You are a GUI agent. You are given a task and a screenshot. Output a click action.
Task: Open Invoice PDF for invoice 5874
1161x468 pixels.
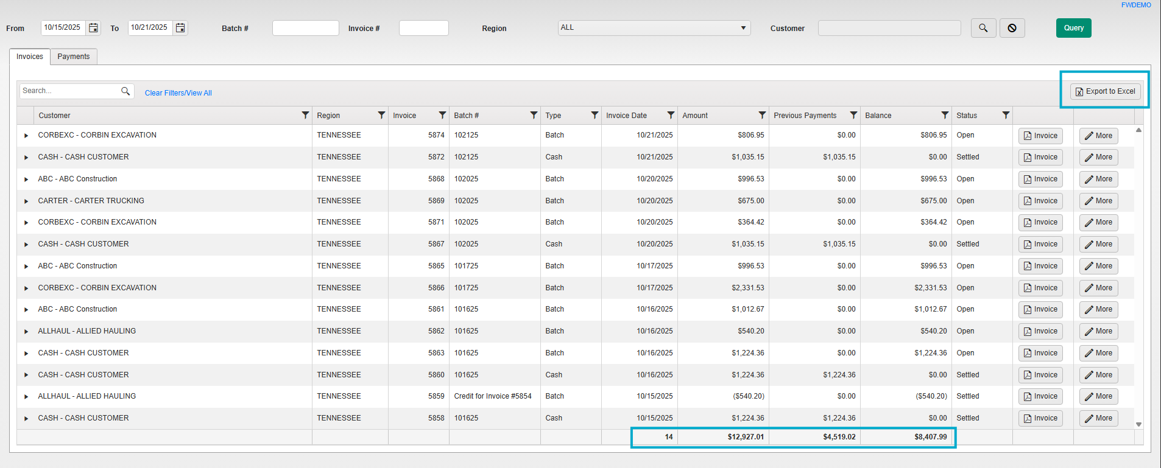pyautogui.click(x=1040, y=136)
